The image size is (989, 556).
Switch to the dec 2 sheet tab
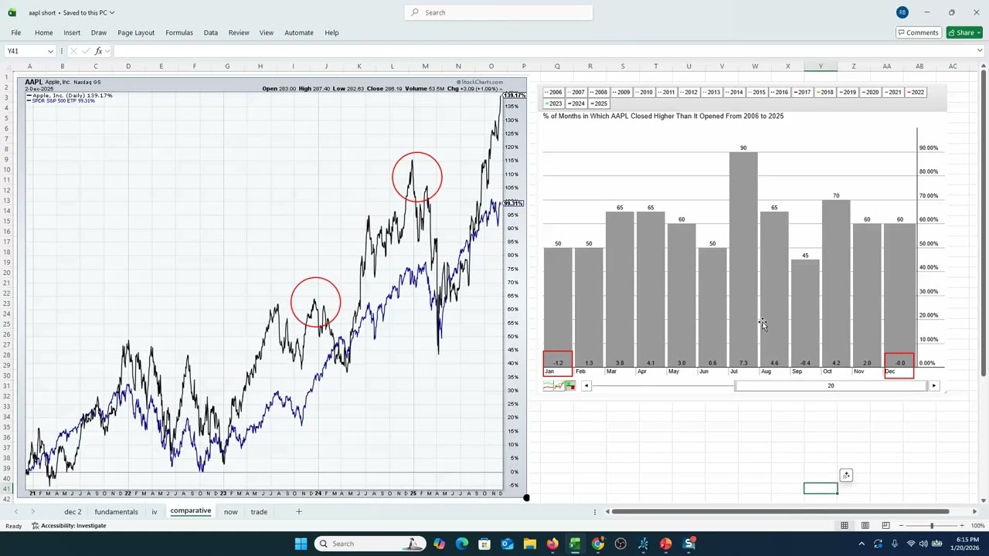pos(73,511)
